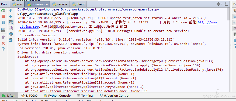Jump up the stack trace (up arrow)
The width and height of the screenshot is (236, 101).
click(x=11, y=10)
